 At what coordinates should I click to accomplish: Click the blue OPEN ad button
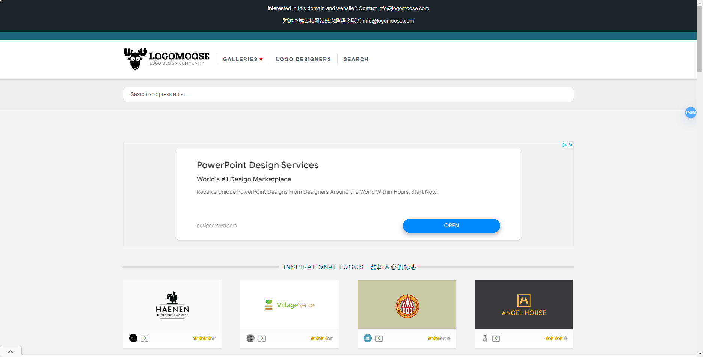(451, 226)
